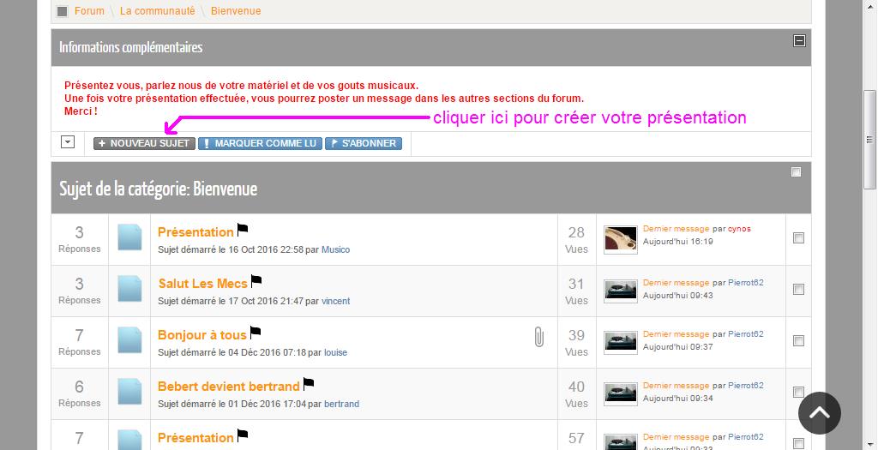Tick the checkbox for Salut Les Mecs topic
This screenshot has height=450, width=878.
(798, 290)
